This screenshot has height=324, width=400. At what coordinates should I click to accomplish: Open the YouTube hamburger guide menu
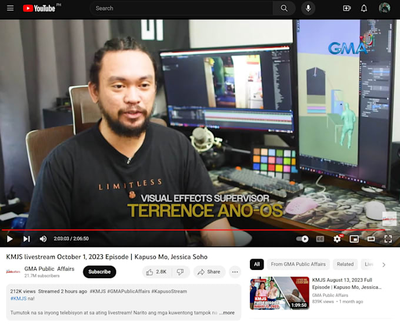pyautogui.click(x=10, y=8)
